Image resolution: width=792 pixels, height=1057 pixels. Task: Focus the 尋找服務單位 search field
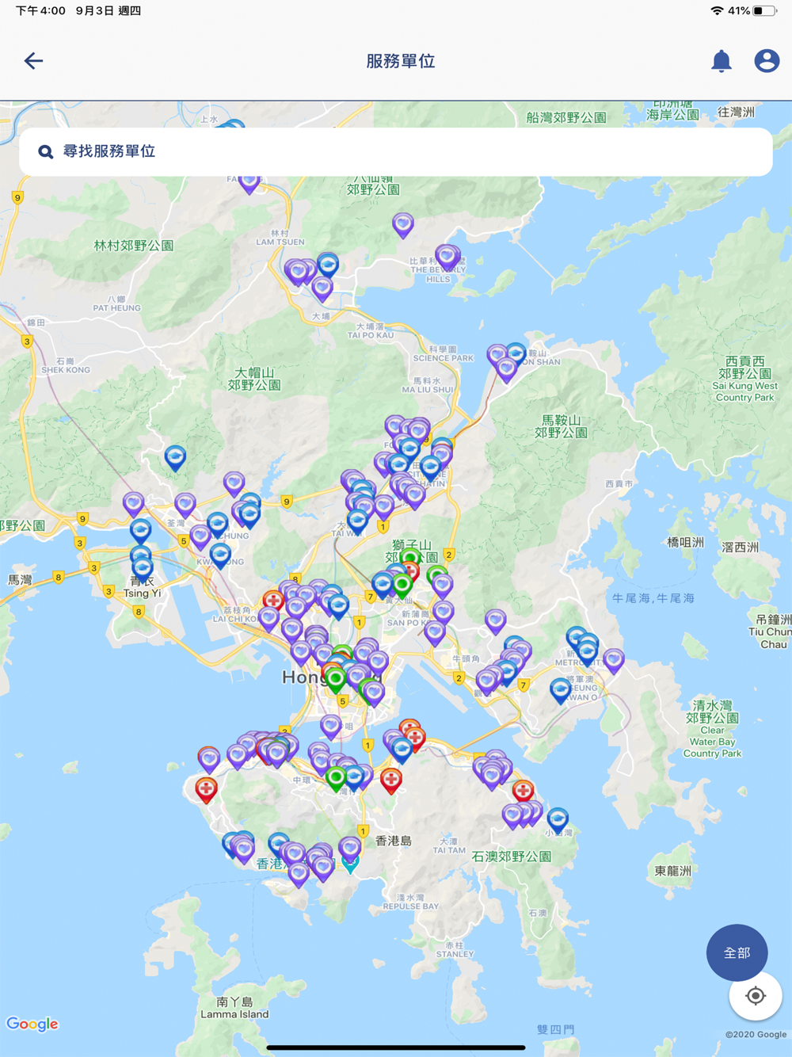click(396, 151)
